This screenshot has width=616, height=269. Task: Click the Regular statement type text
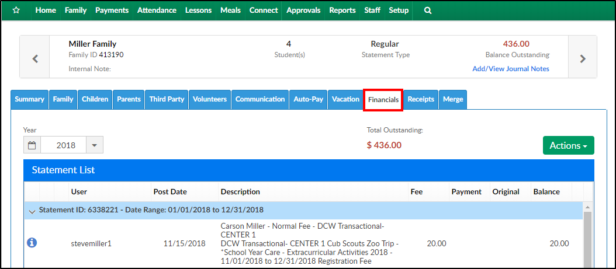pos(385,44)
